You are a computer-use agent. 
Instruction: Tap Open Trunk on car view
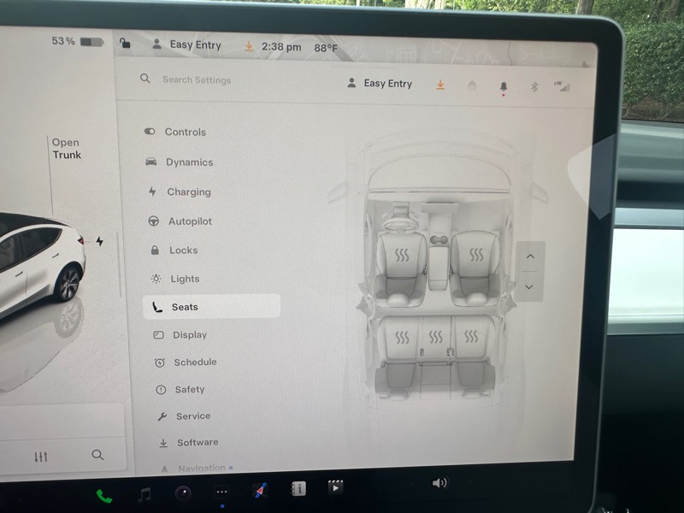point(66,149)
